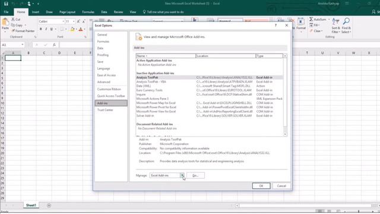Click the Insert Function fx icon
The height and width of the screenshot is (214, 380).
54,45
